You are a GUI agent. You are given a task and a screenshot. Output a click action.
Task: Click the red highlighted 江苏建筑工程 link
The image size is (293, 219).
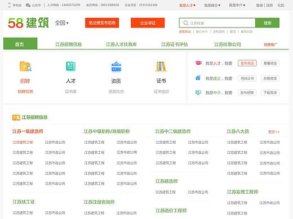coord(23,142)
